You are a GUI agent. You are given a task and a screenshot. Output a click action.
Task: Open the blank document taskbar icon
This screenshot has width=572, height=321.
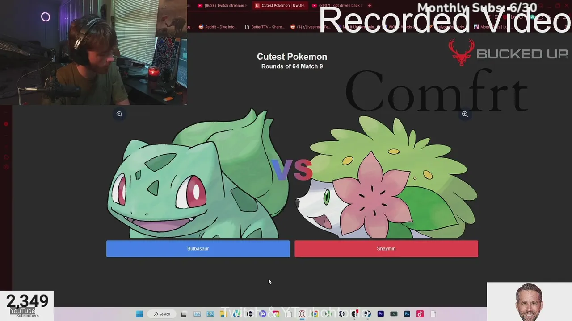coord(433,314)
